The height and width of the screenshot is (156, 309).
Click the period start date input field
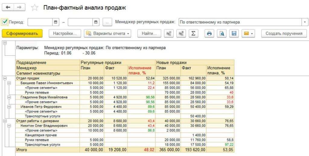(40, 22)
